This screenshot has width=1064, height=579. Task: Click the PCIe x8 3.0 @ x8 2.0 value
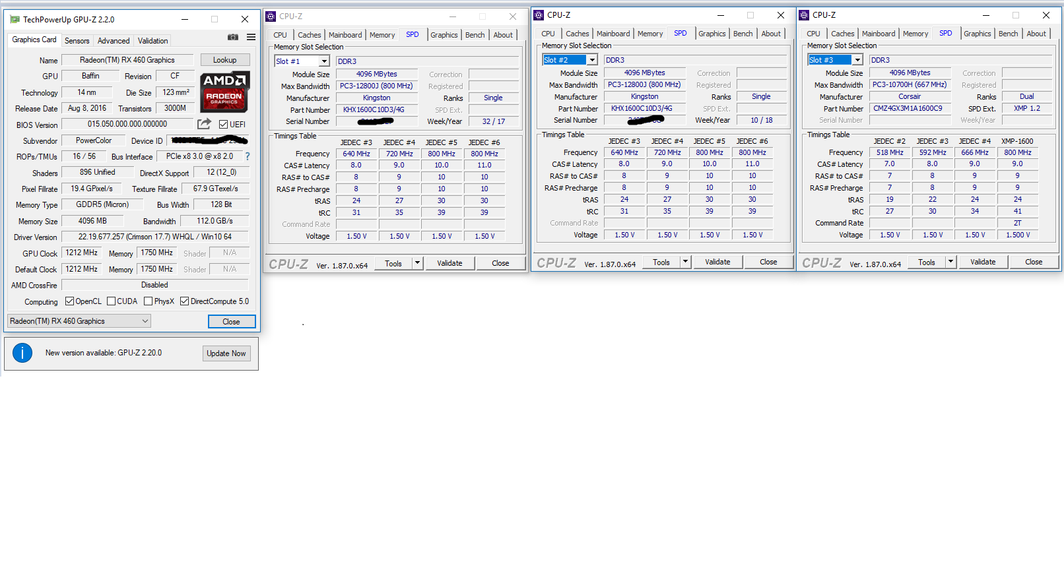coord(199,156)
